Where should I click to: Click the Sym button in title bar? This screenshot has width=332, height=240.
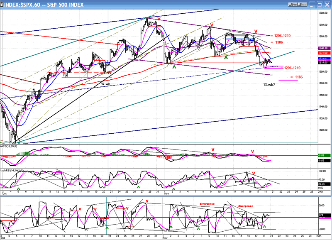[x=293, y=5]
